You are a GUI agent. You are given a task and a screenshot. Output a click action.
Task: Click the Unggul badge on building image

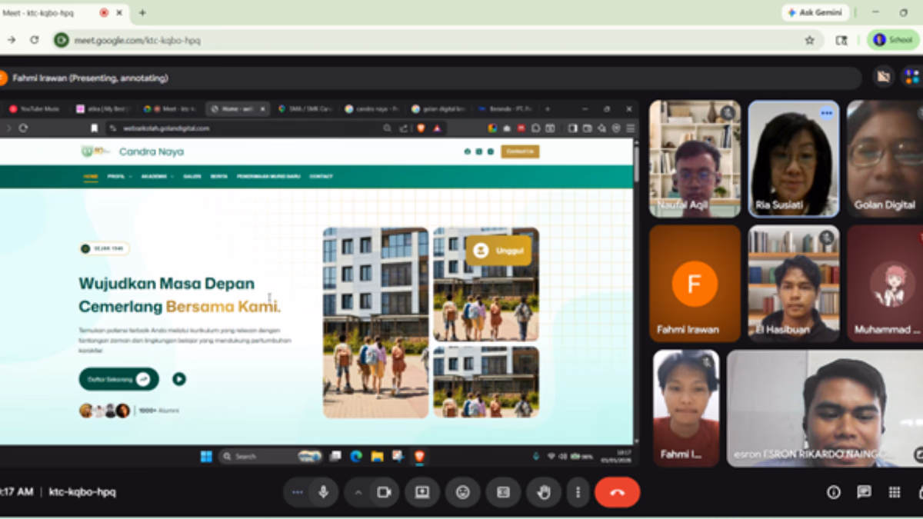pos(498,251)
